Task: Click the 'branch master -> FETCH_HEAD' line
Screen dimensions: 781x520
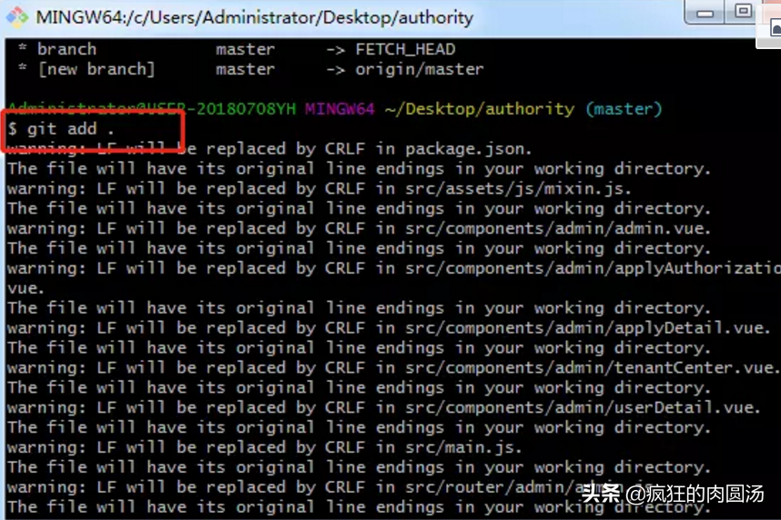Action: [x=237, y=49]
